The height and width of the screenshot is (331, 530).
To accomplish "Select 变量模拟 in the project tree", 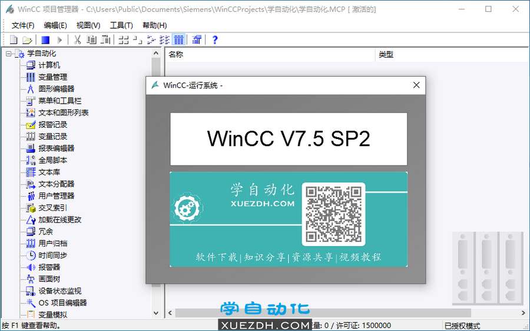I will (x=52, y=315).
